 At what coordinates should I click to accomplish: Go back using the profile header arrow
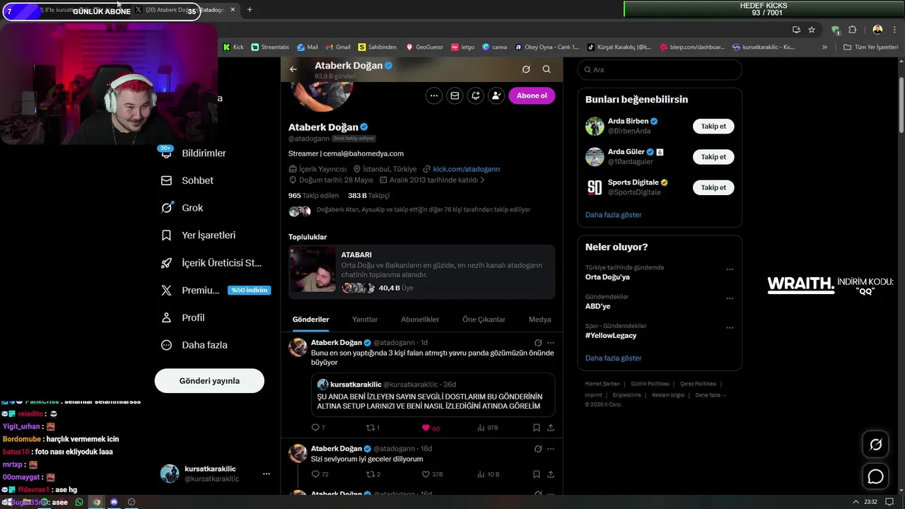point(293,69)
